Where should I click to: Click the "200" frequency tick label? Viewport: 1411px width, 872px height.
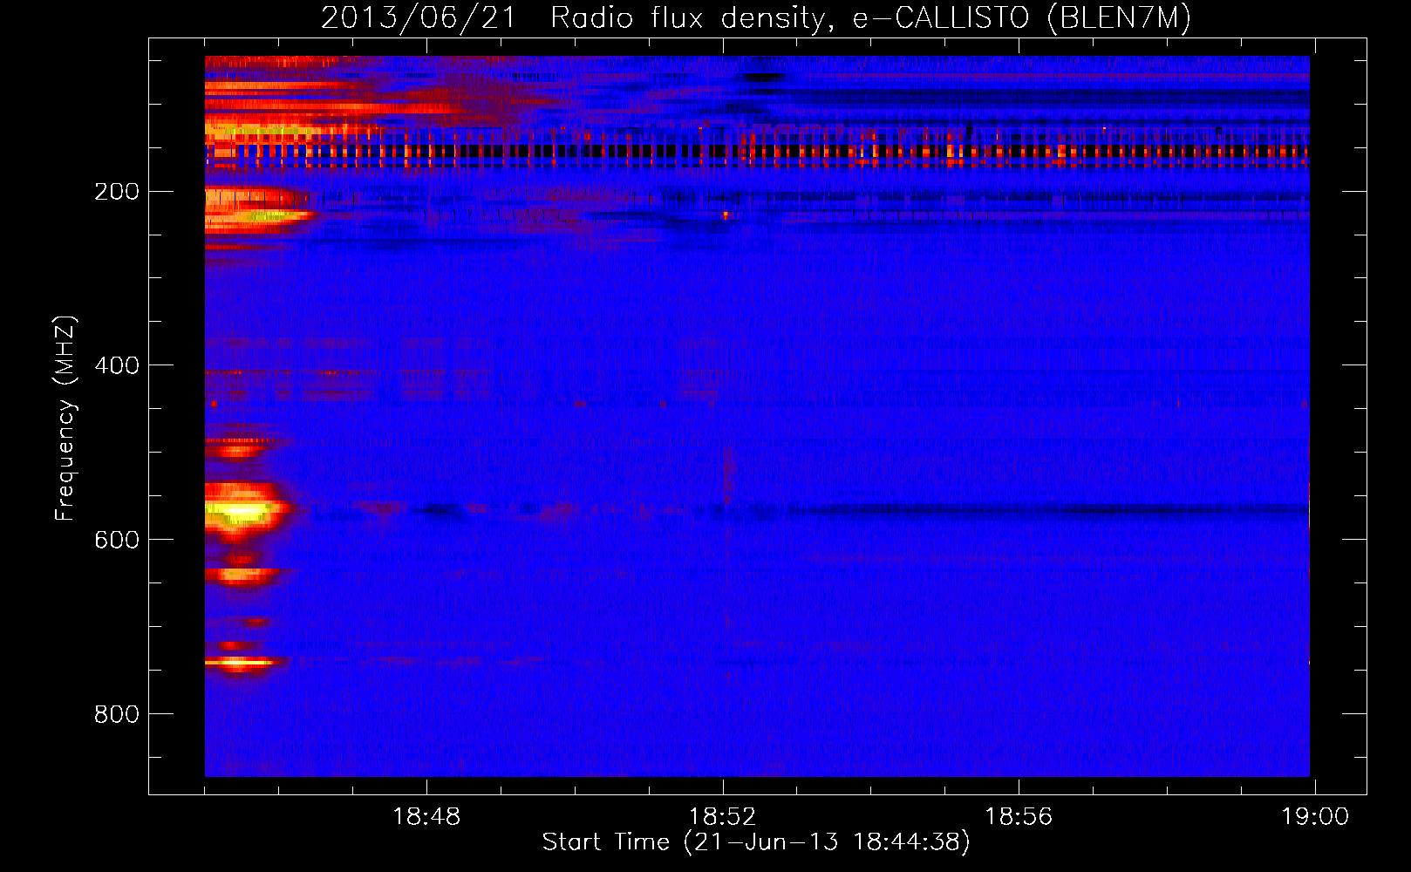click(117, 191)
